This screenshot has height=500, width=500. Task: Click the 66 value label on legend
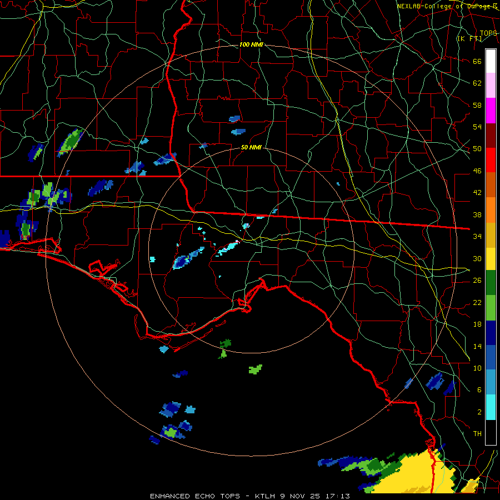(x=477, y=62)
